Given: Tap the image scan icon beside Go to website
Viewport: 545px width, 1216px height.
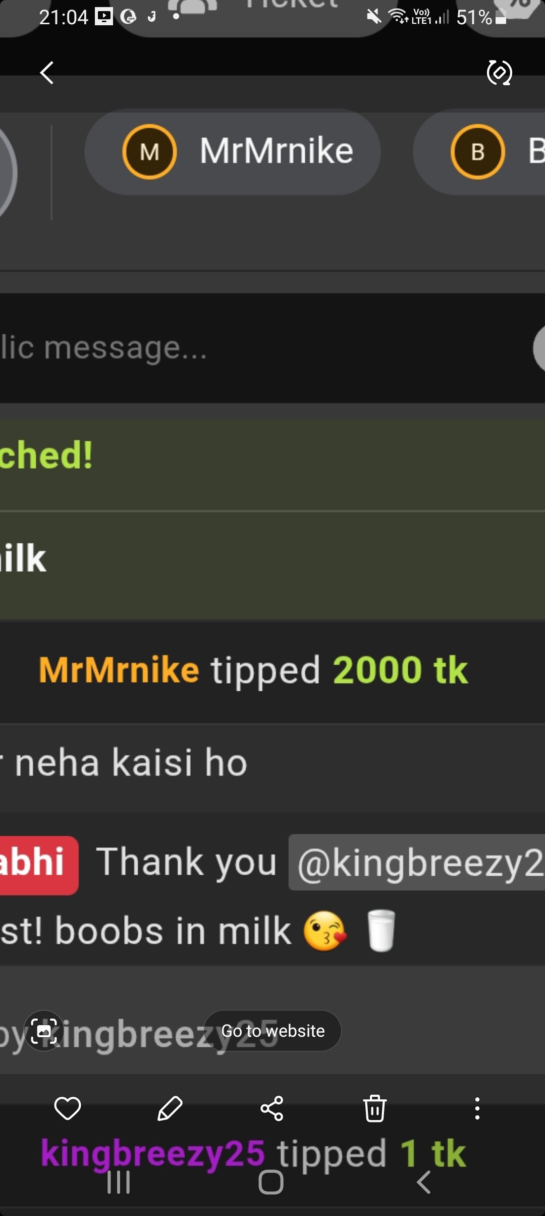Looking at the screenshot, I should coord(44,1031).
